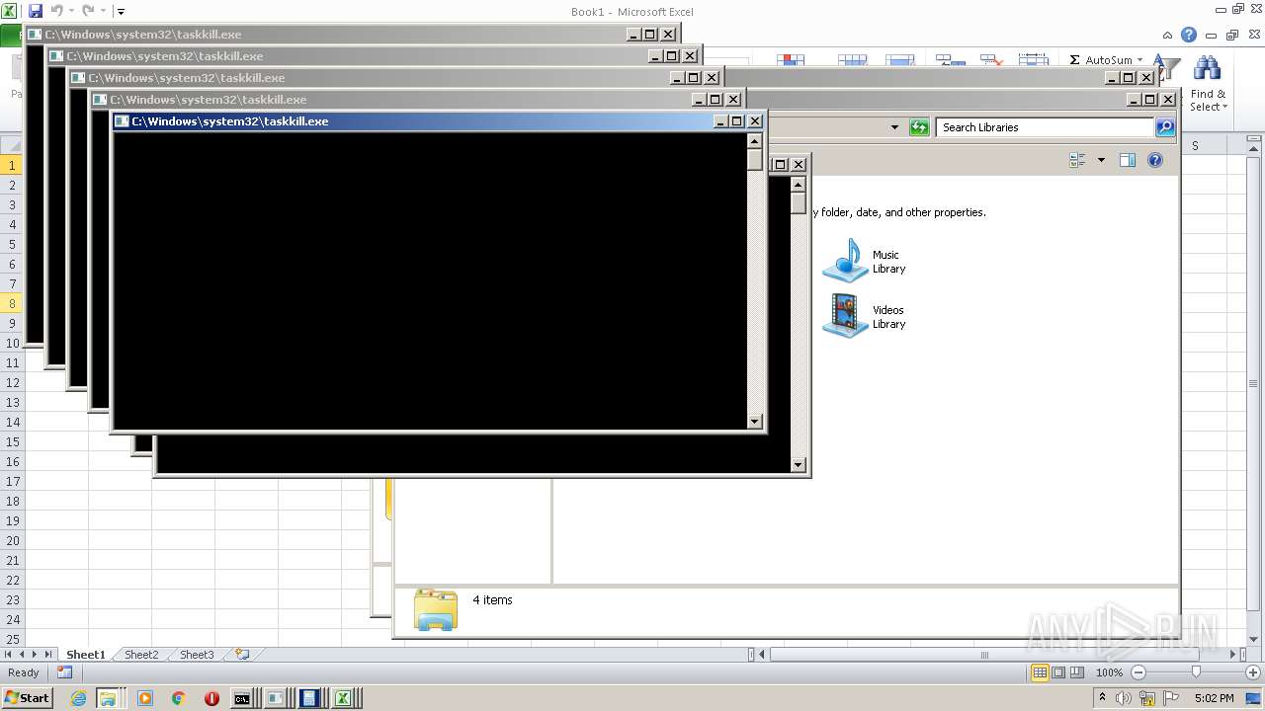
Task: Expand the AutoSum dropdown arrow
Action: pyautogui.click(x=1139, y=60)
